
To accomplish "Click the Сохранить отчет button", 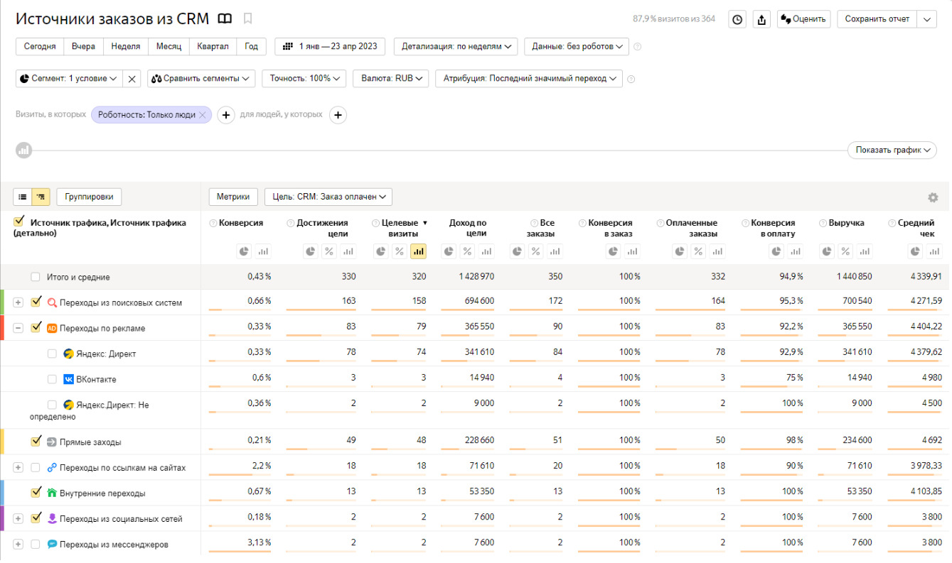I will pyautogui.click(x=877, y=19).
